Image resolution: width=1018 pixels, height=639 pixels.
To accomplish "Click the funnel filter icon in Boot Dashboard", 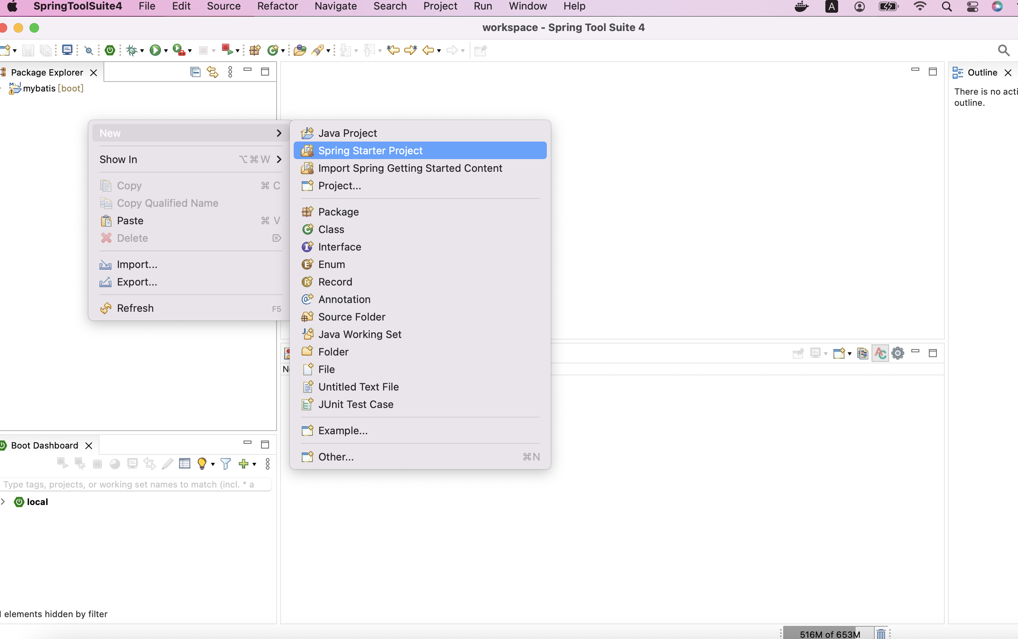I will pos(226,464).
